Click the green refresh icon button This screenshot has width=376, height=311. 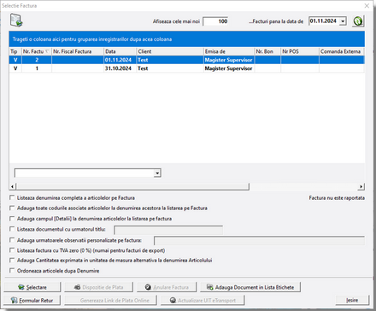[358, 21]
